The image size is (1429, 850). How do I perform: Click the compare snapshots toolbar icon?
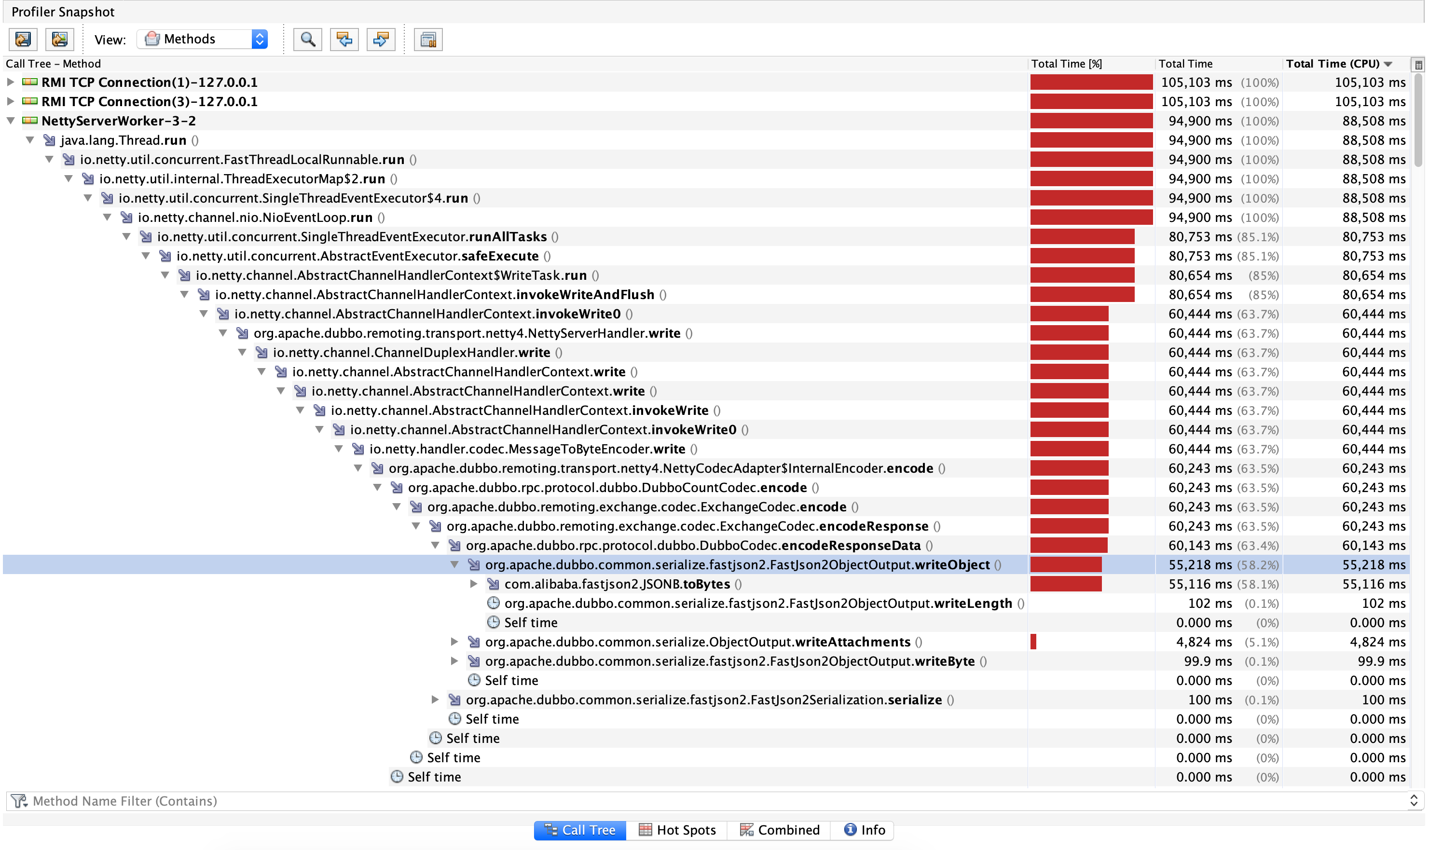[428, 40]
